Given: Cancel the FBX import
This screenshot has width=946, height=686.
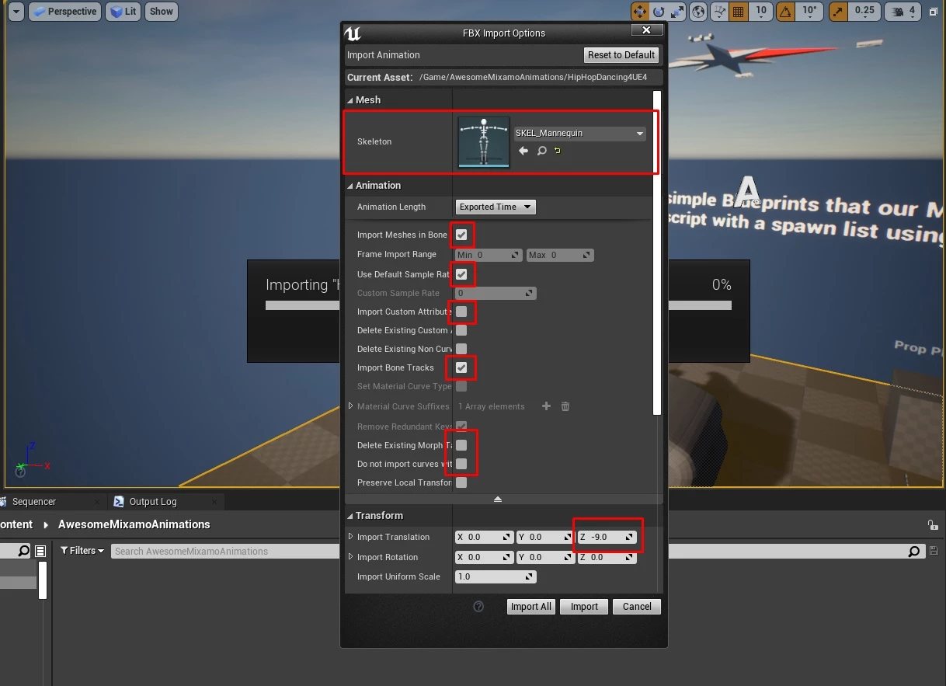Looking at the screenshot, I should pyautogui.click(x=637, y=607).
